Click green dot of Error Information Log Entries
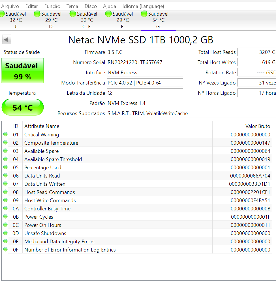This screenshot has height=281, width=276. (x=5, y=250)
